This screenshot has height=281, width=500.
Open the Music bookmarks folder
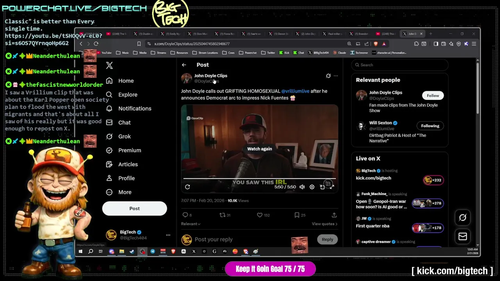pyautogui.click(x=122, y=53)
